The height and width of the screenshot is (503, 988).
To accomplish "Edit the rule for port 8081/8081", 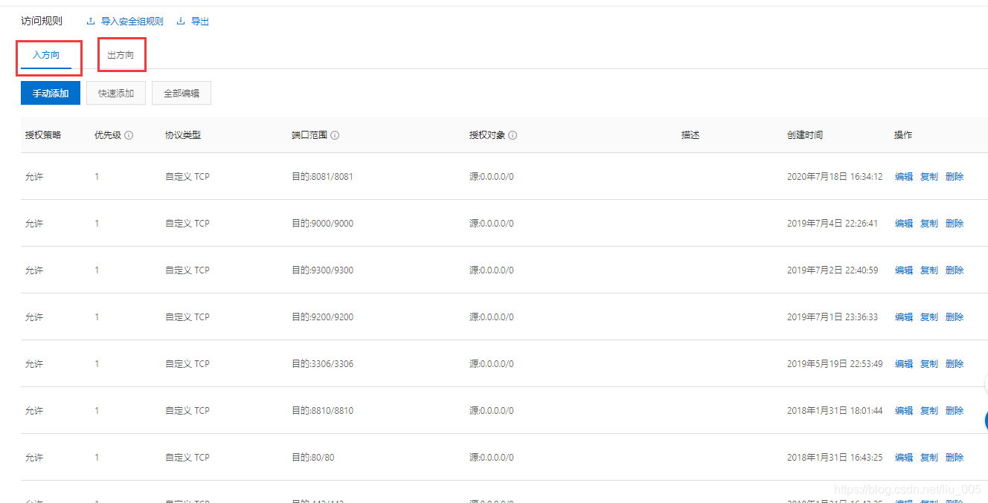I will [904, 177].
